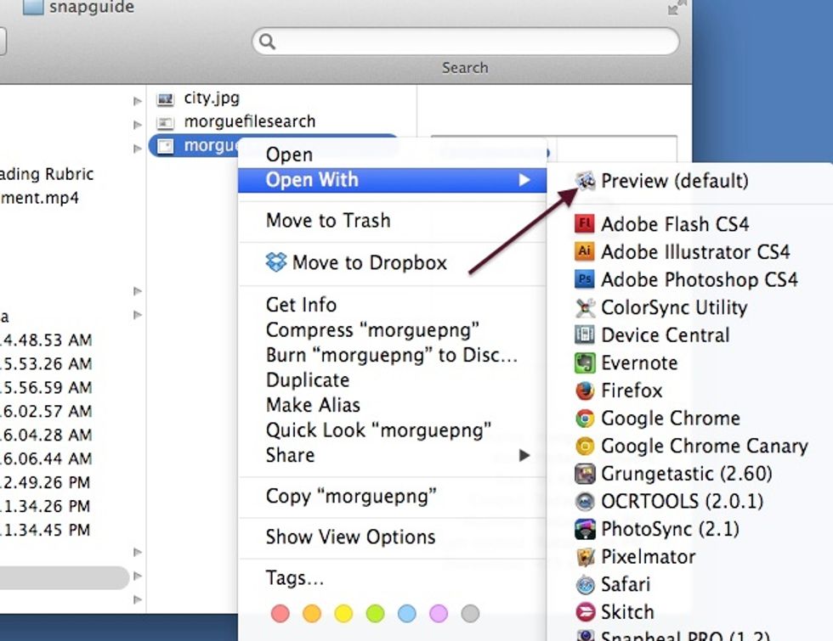Pick the Evernote elephant icon
Viewport: 833px width, 641px height.
pyautogui.click(x=585, y=363)
